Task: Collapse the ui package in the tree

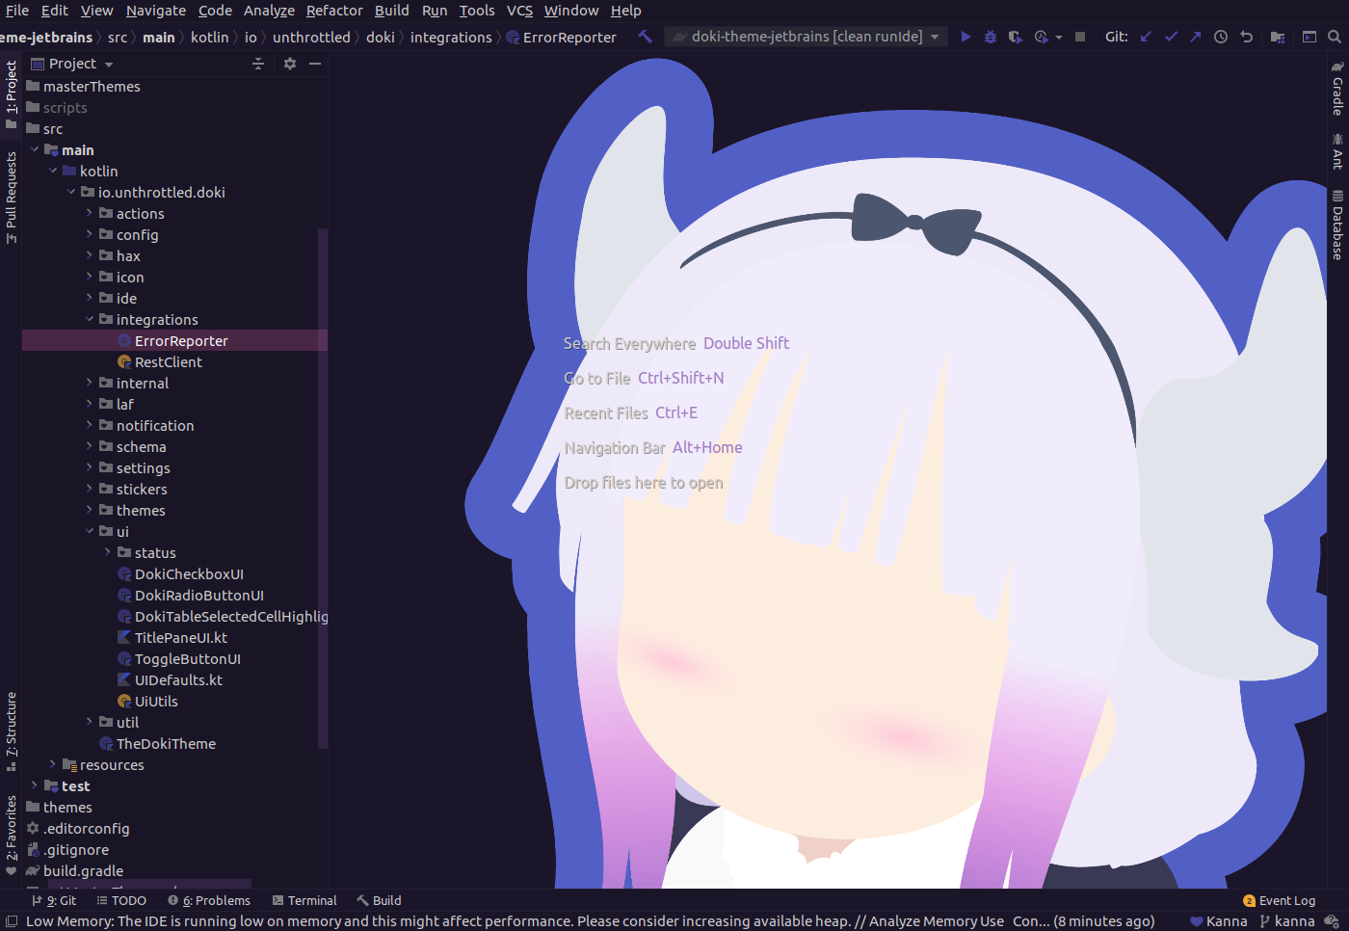Action: 89,531
